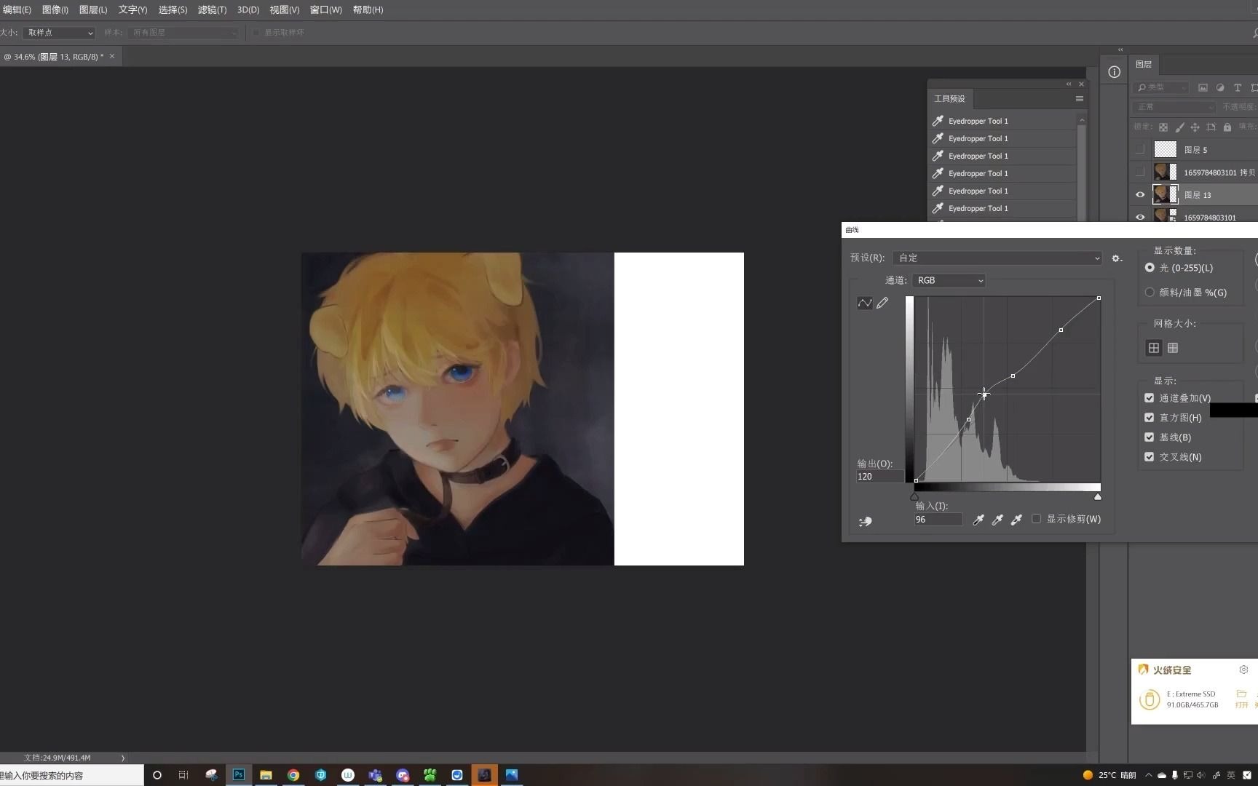Screen dimensions: 1258x786
Task: Open the 预设 preset dropdown in Curves
Action: tap(997, 258)
